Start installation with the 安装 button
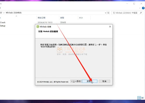The image size is (145, 103). [90, 81]
